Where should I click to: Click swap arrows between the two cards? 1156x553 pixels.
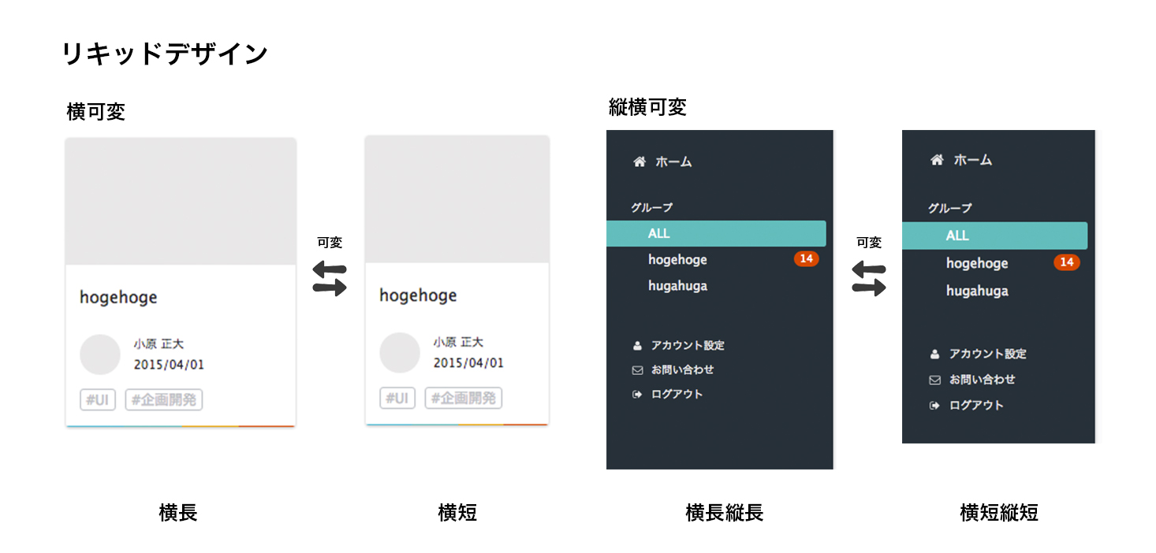[330, 279]
